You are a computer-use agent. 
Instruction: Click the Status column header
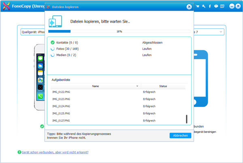[163, 86]
